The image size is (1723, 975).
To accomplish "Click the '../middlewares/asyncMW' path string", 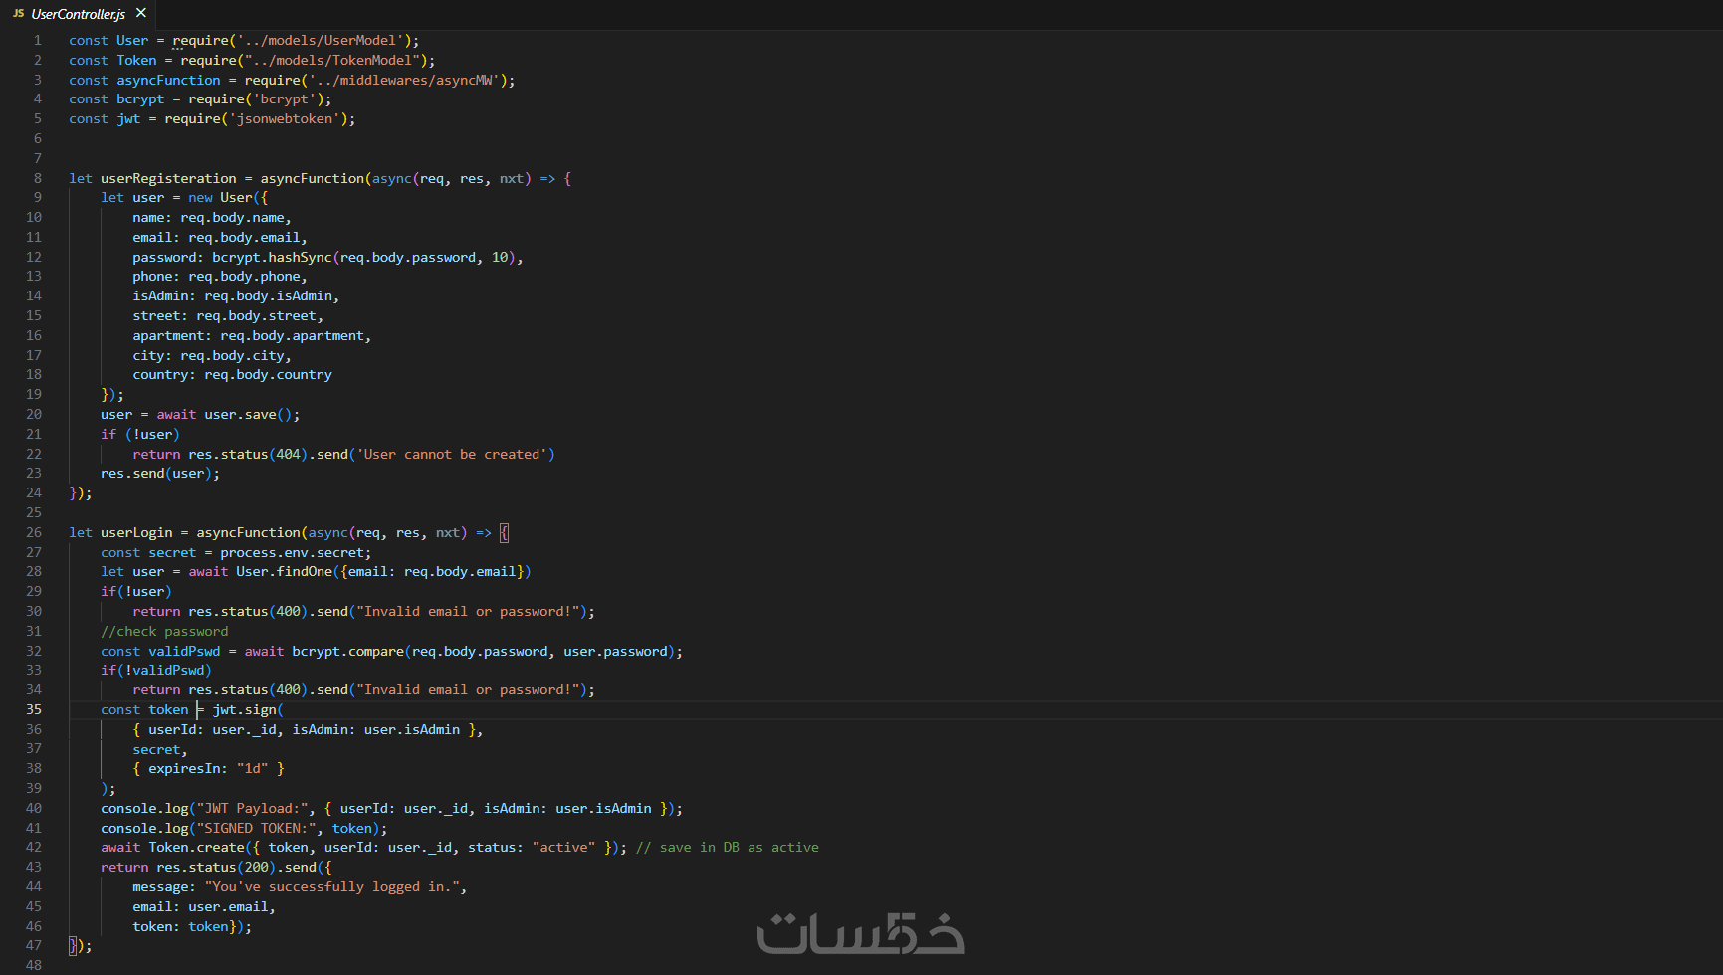I will click(x=403, y=80).
